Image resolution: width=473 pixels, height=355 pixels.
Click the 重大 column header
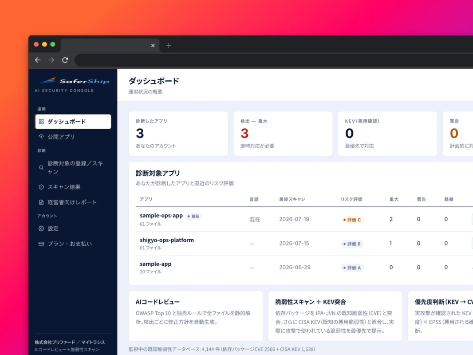pyautogui.click(x=394, y=199)
